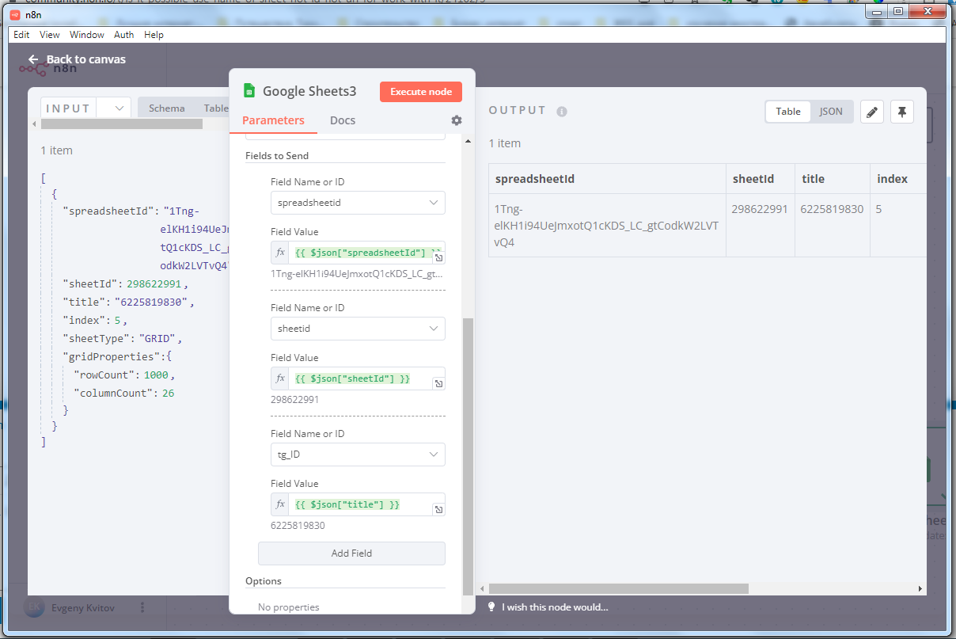
Task: Open the spreadsheetid field name dropdown
Action: point(358,203)
